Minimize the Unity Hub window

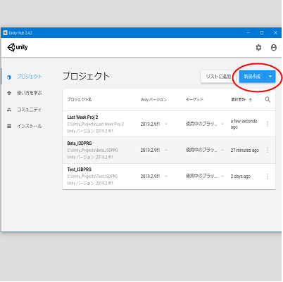click(x=249, y=33)
